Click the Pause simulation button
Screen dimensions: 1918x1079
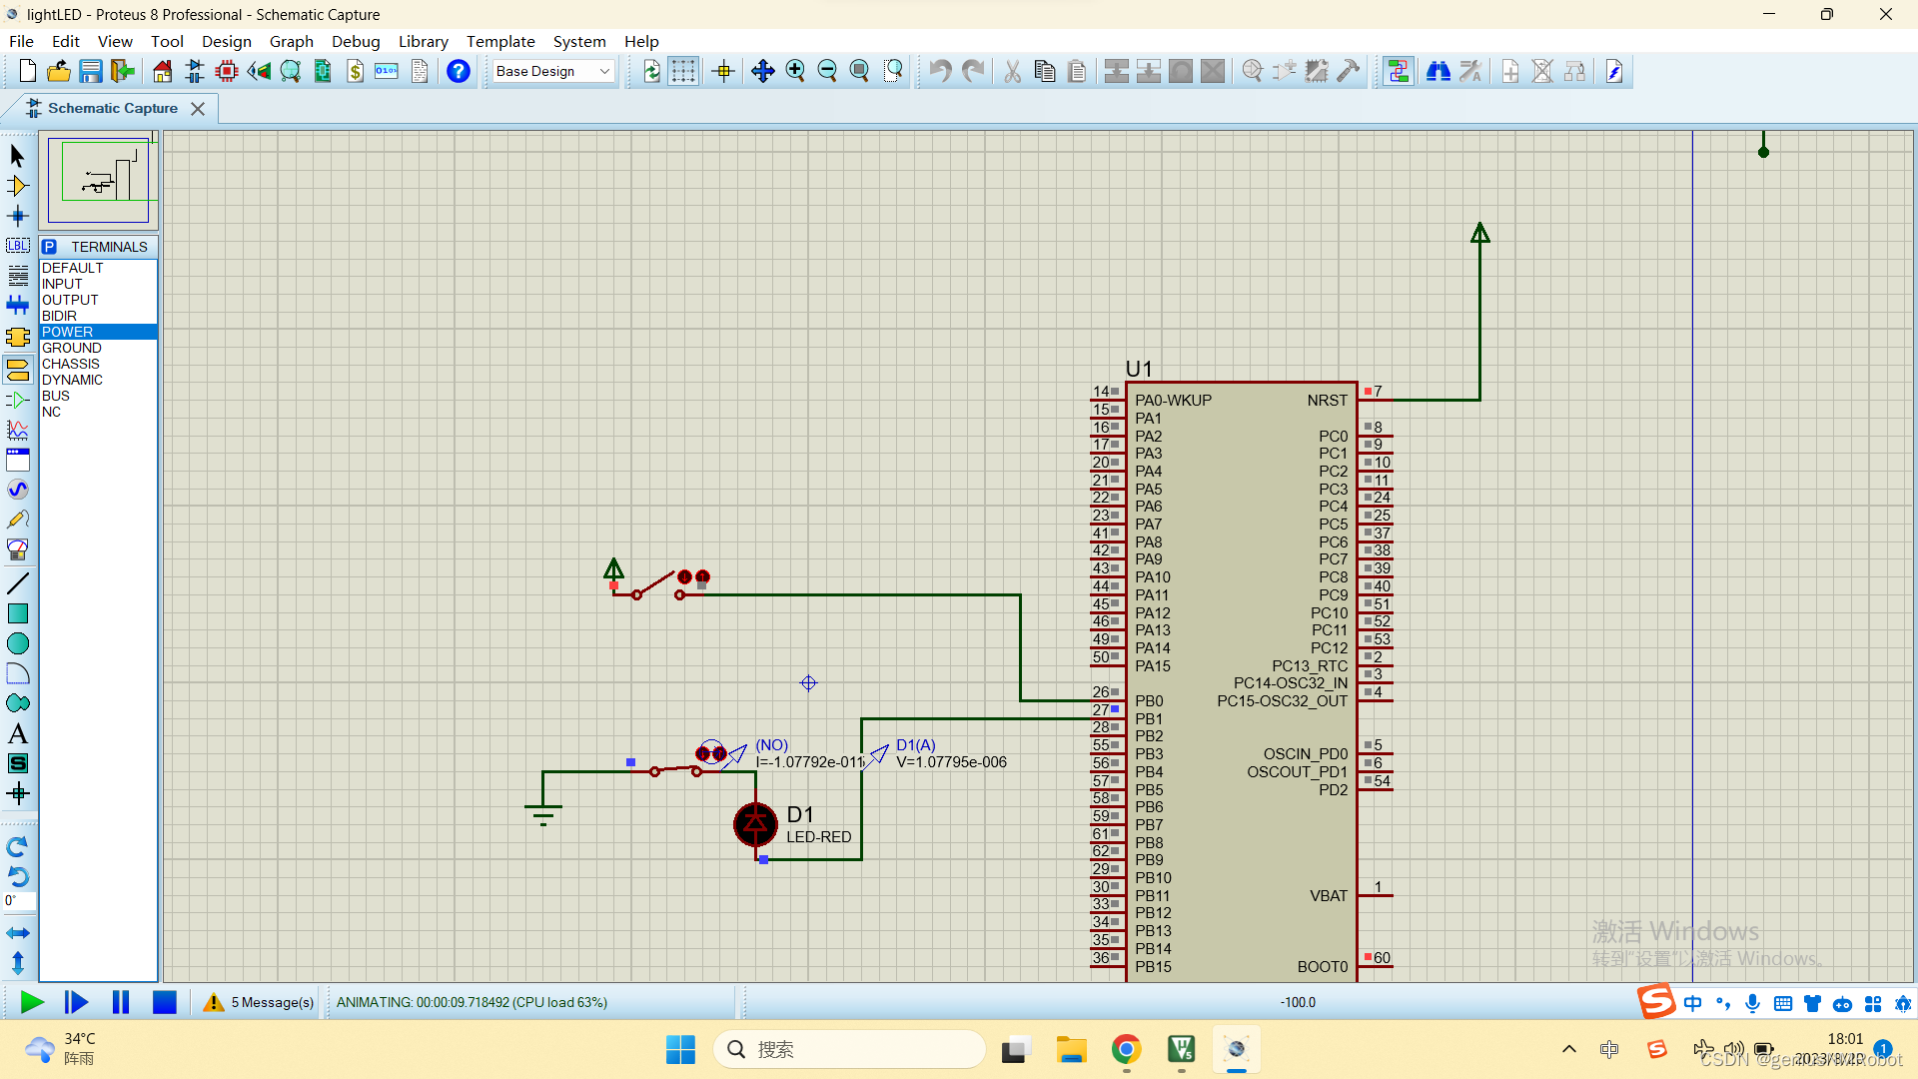click(x=121, y=1003)
